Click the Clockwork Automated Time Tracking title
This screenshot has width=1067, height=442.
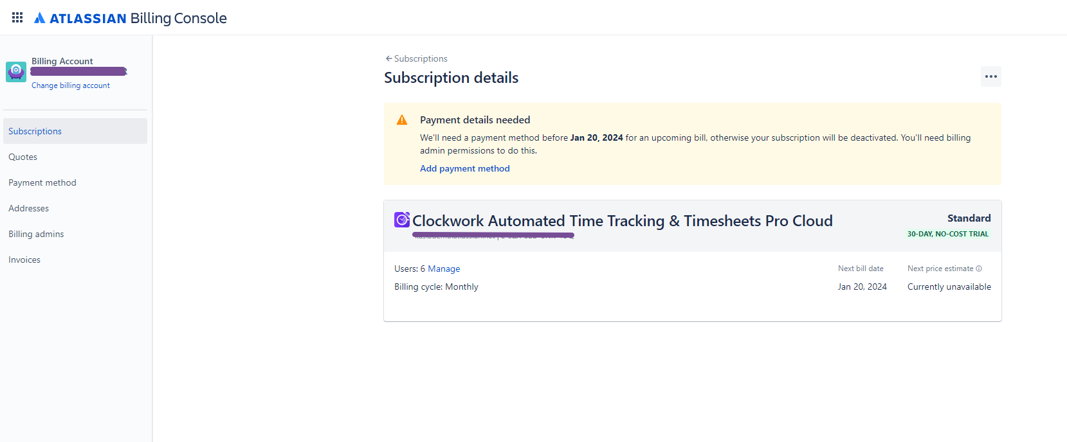623,220
